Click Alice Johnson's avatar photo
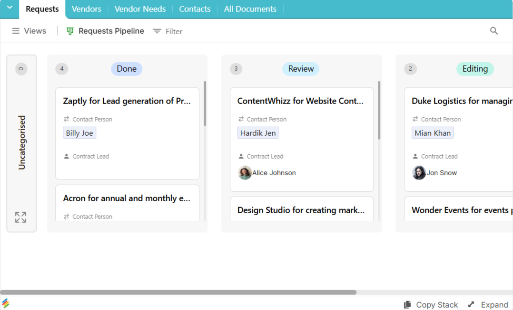This screenshot has width=513, height=310. (x=245, y=173)
